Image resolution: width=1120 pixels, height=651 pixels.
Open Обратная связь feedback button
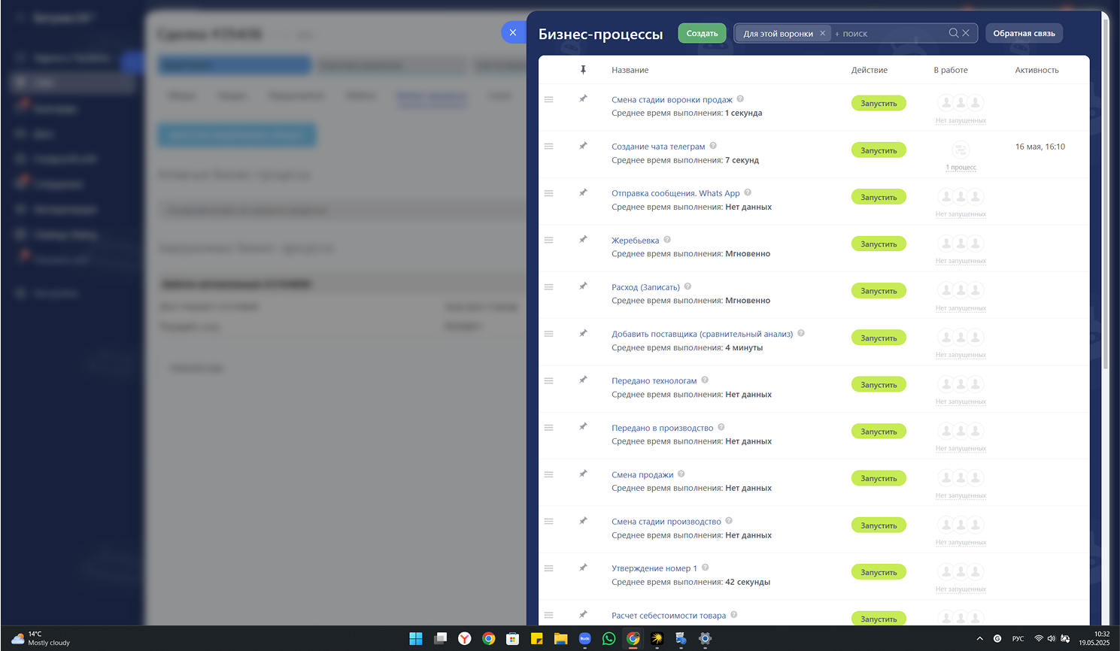[1024, 33]
